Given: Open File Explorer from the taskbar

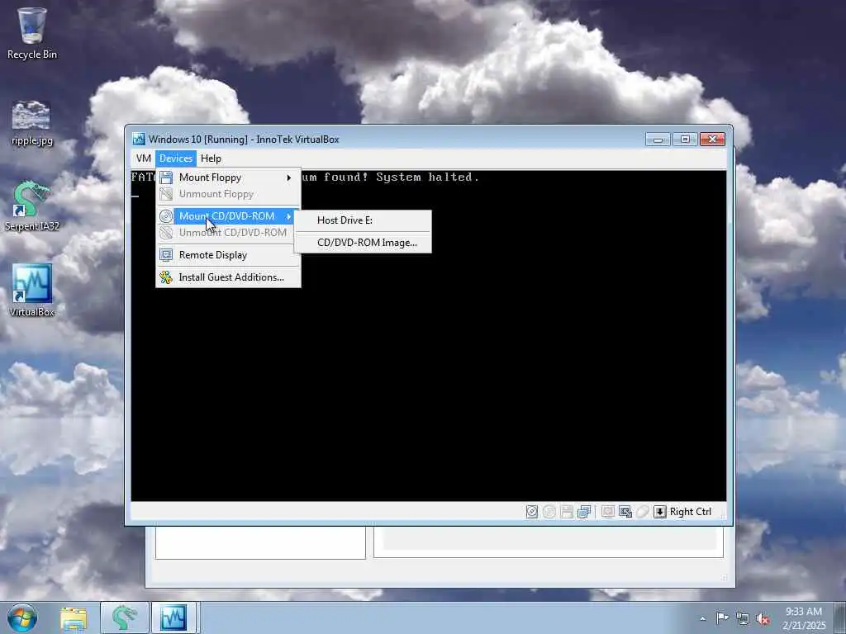Looking at the screenshot, I should coord(74,617).
